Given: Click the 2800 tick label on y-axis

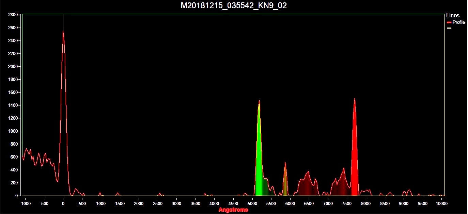Looking at the screenshot, I should [x=13, y=15].
